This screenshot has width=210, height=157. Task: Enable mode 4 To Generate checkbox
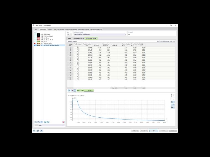click(x=78, y=52)
